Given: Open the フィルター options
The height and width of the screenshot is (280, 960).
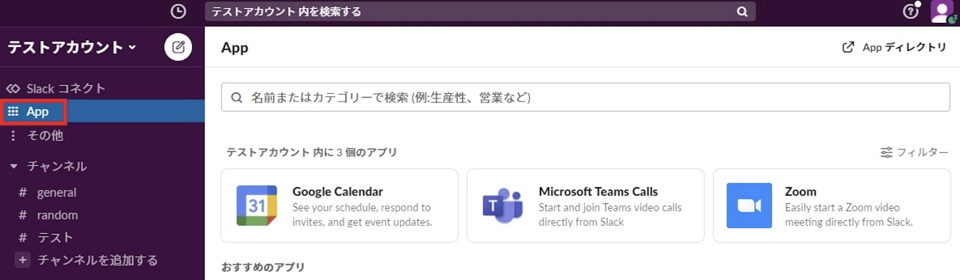Looking at the screenshot, I should pos(914,152).
